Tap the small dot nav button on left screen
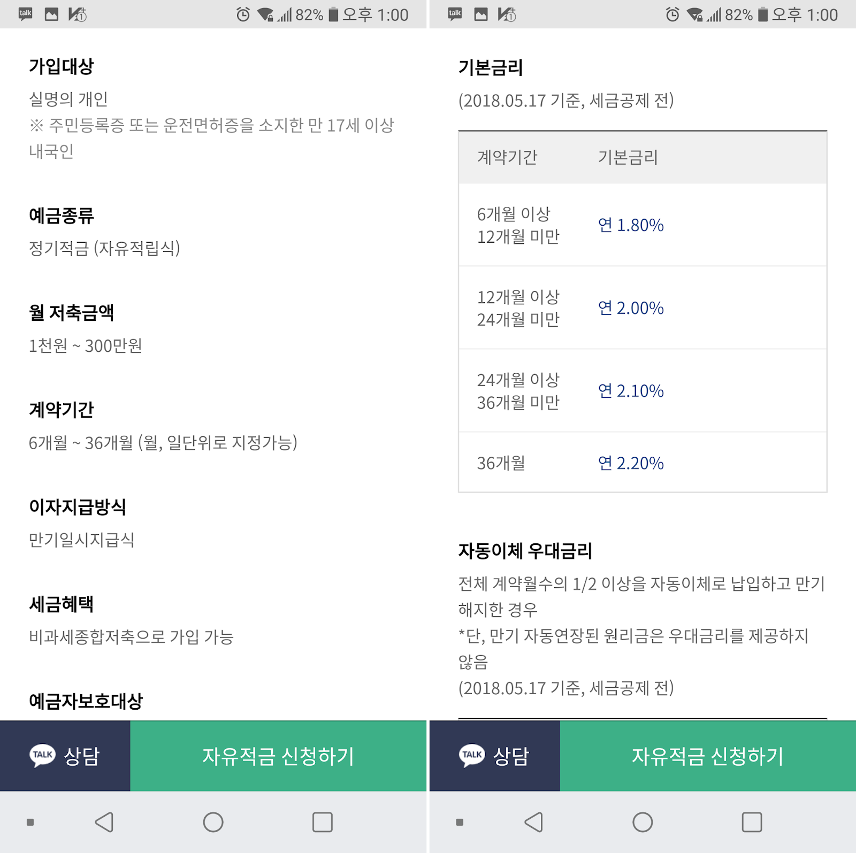This screenshot has width=856, height=853. (30, 822)
